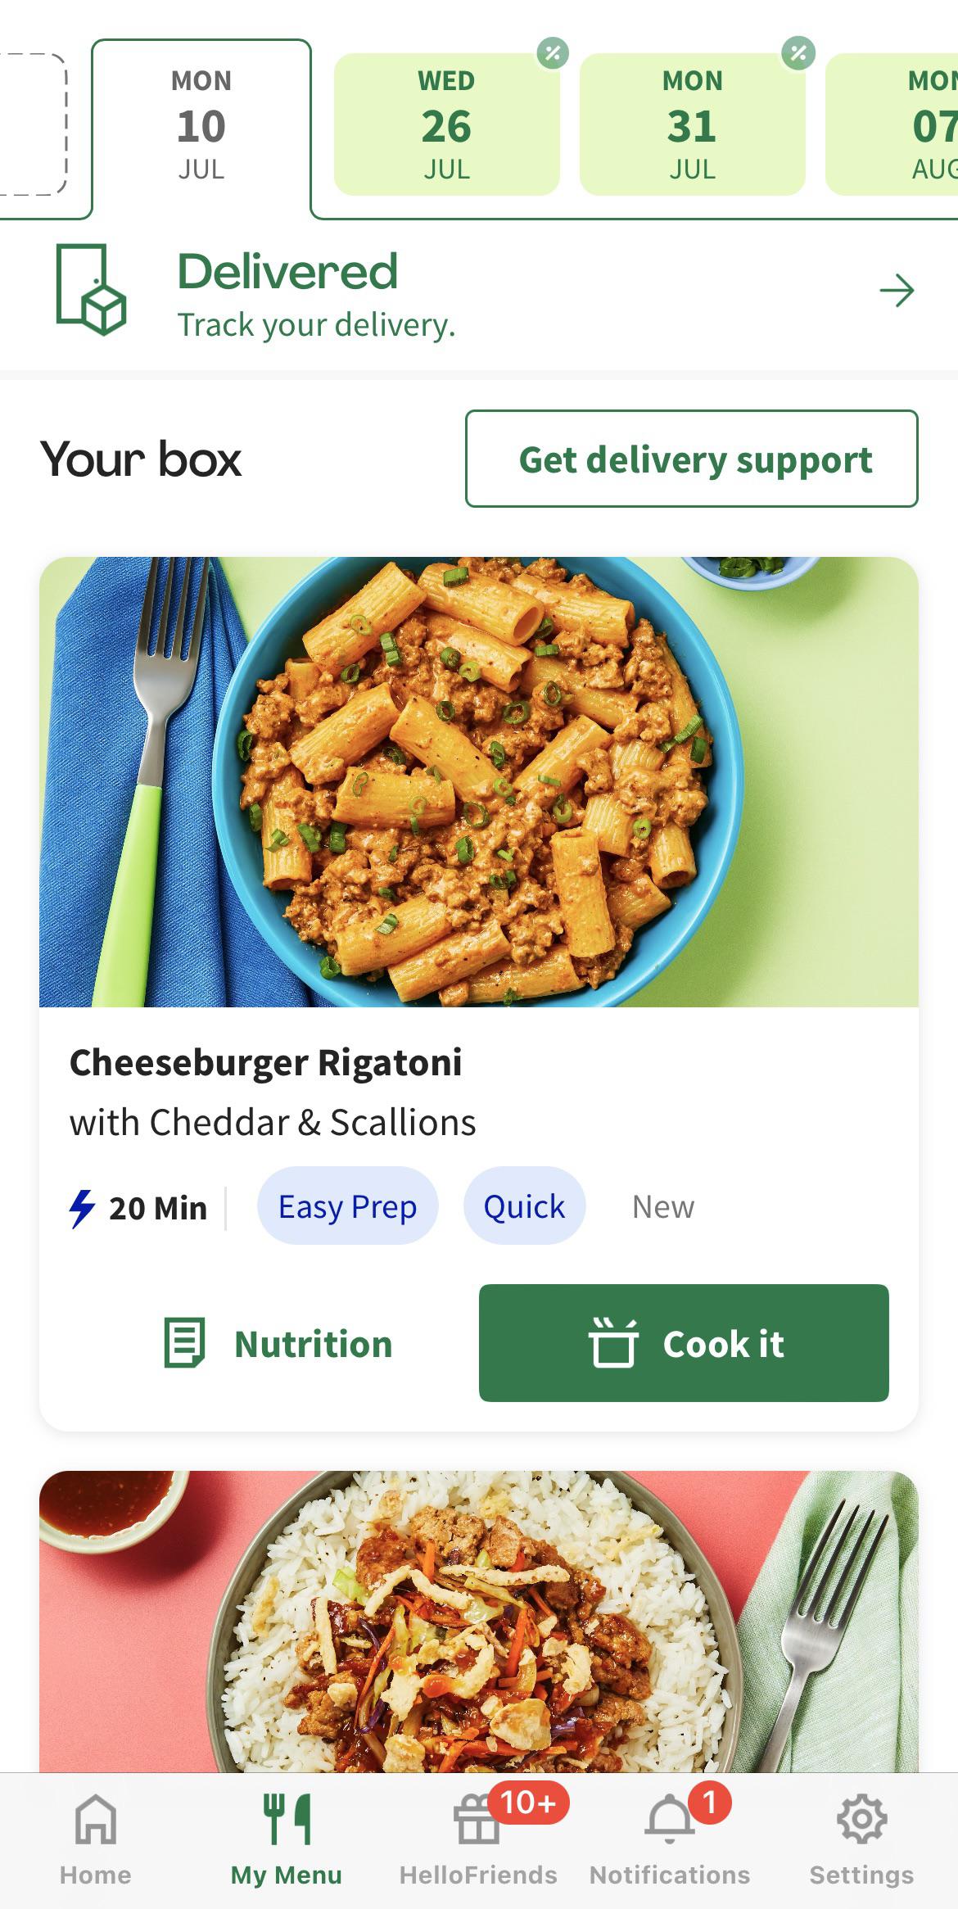Open My Menu fork and knife icon
Screen dimensions: 958x1909
point(287,1820)
